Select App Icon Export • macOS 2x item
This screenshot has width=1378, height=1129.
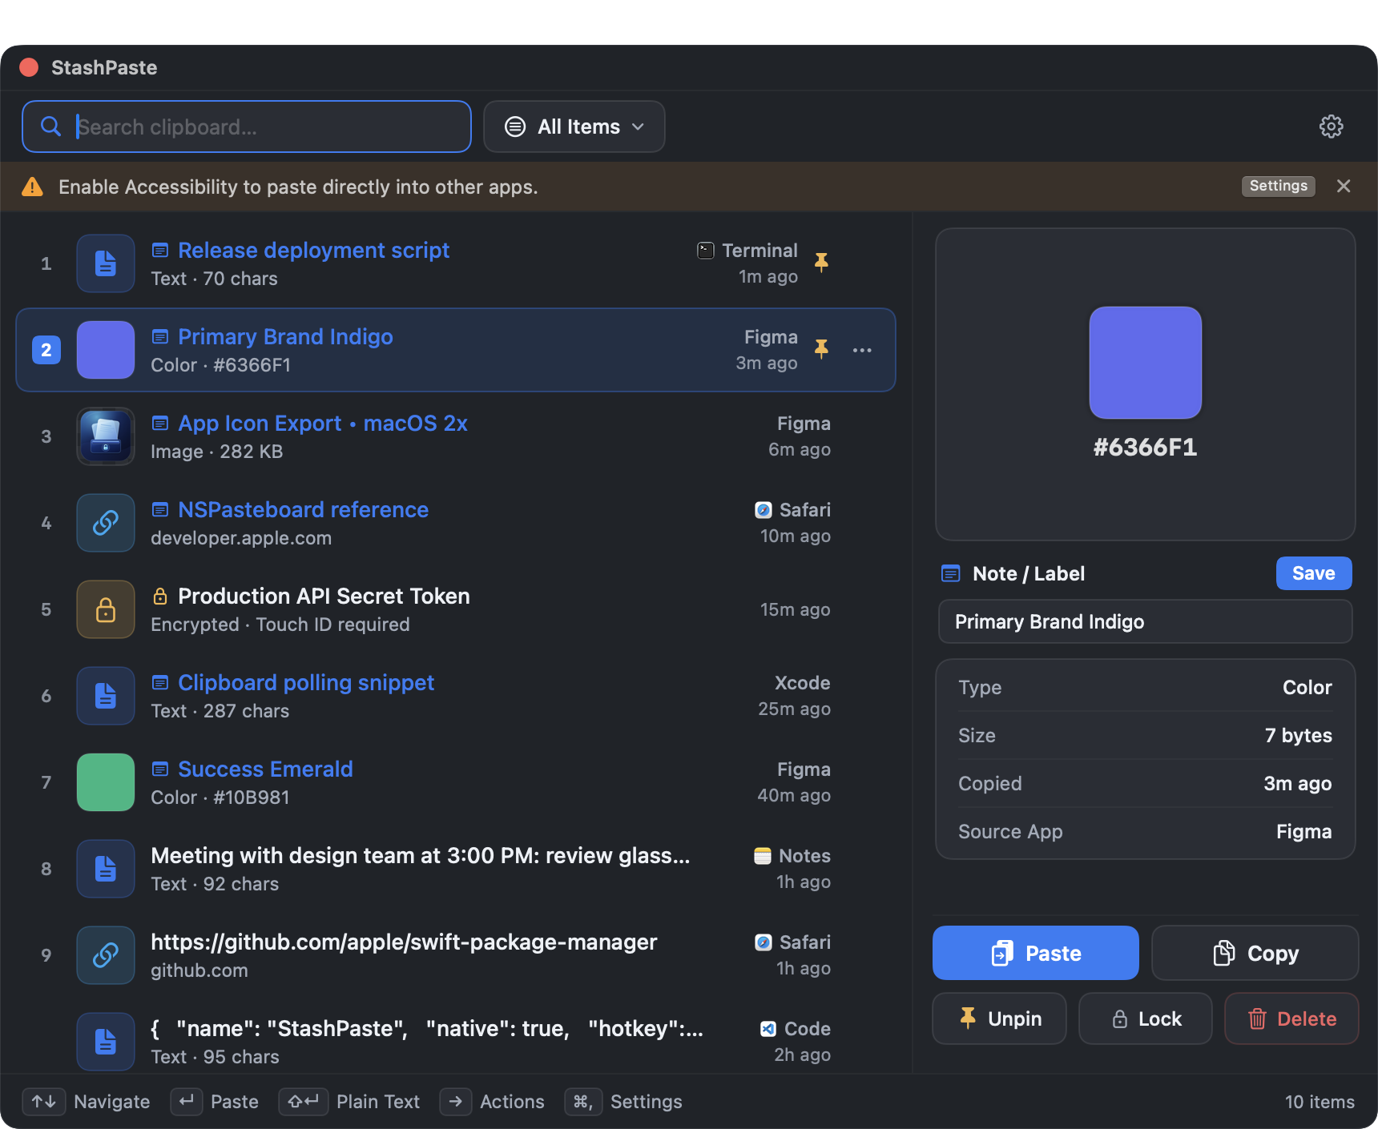pos(456,436)
